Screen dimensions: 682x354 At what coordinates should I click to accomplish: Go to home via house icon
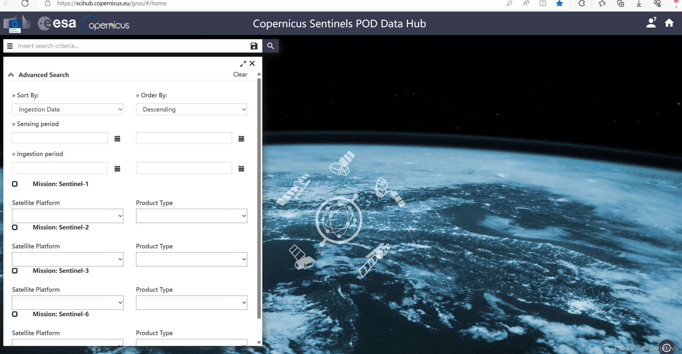pyautogui.click(x=669, y=23)
